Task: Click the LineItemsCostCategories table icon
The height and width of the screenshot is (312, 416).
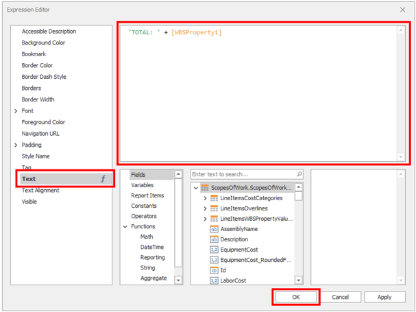Action: (214, 198)
